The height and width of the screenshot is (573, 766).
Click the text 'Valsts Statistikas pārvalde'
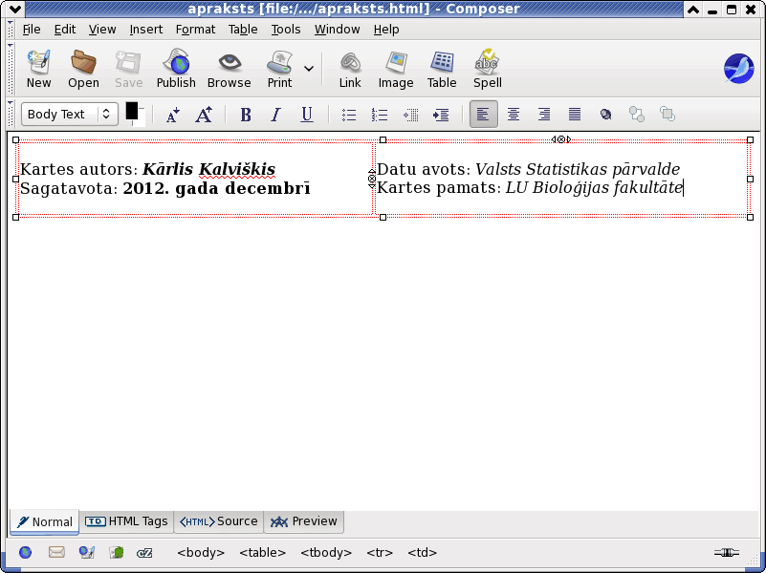pyautogui.click(x=578, y=169)
